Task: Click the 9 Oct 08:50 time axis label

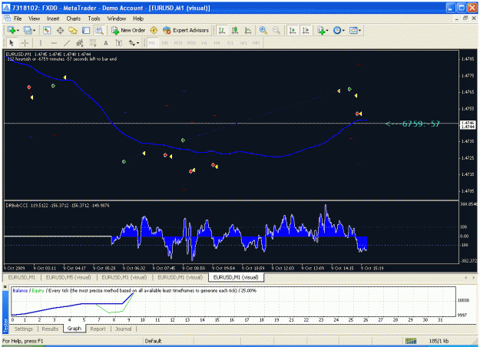Action: click(x=194, y=269)
